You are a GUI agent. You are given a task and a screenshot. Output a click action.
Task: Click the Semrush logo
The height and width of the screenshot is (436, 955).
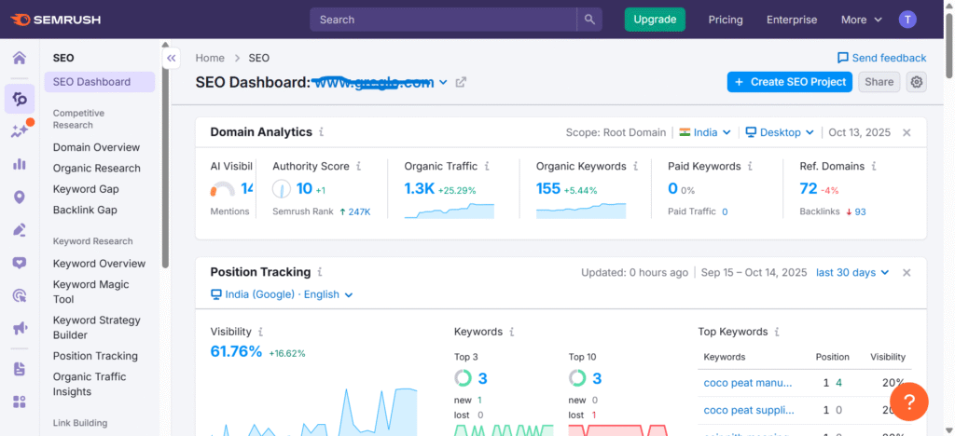55,20
